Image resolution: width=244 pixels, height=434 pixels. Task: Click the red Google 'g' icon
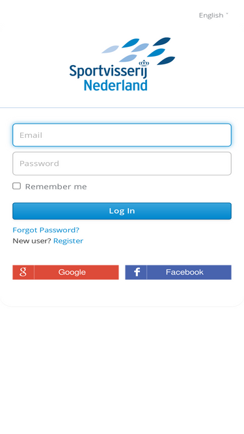point(23,272)
